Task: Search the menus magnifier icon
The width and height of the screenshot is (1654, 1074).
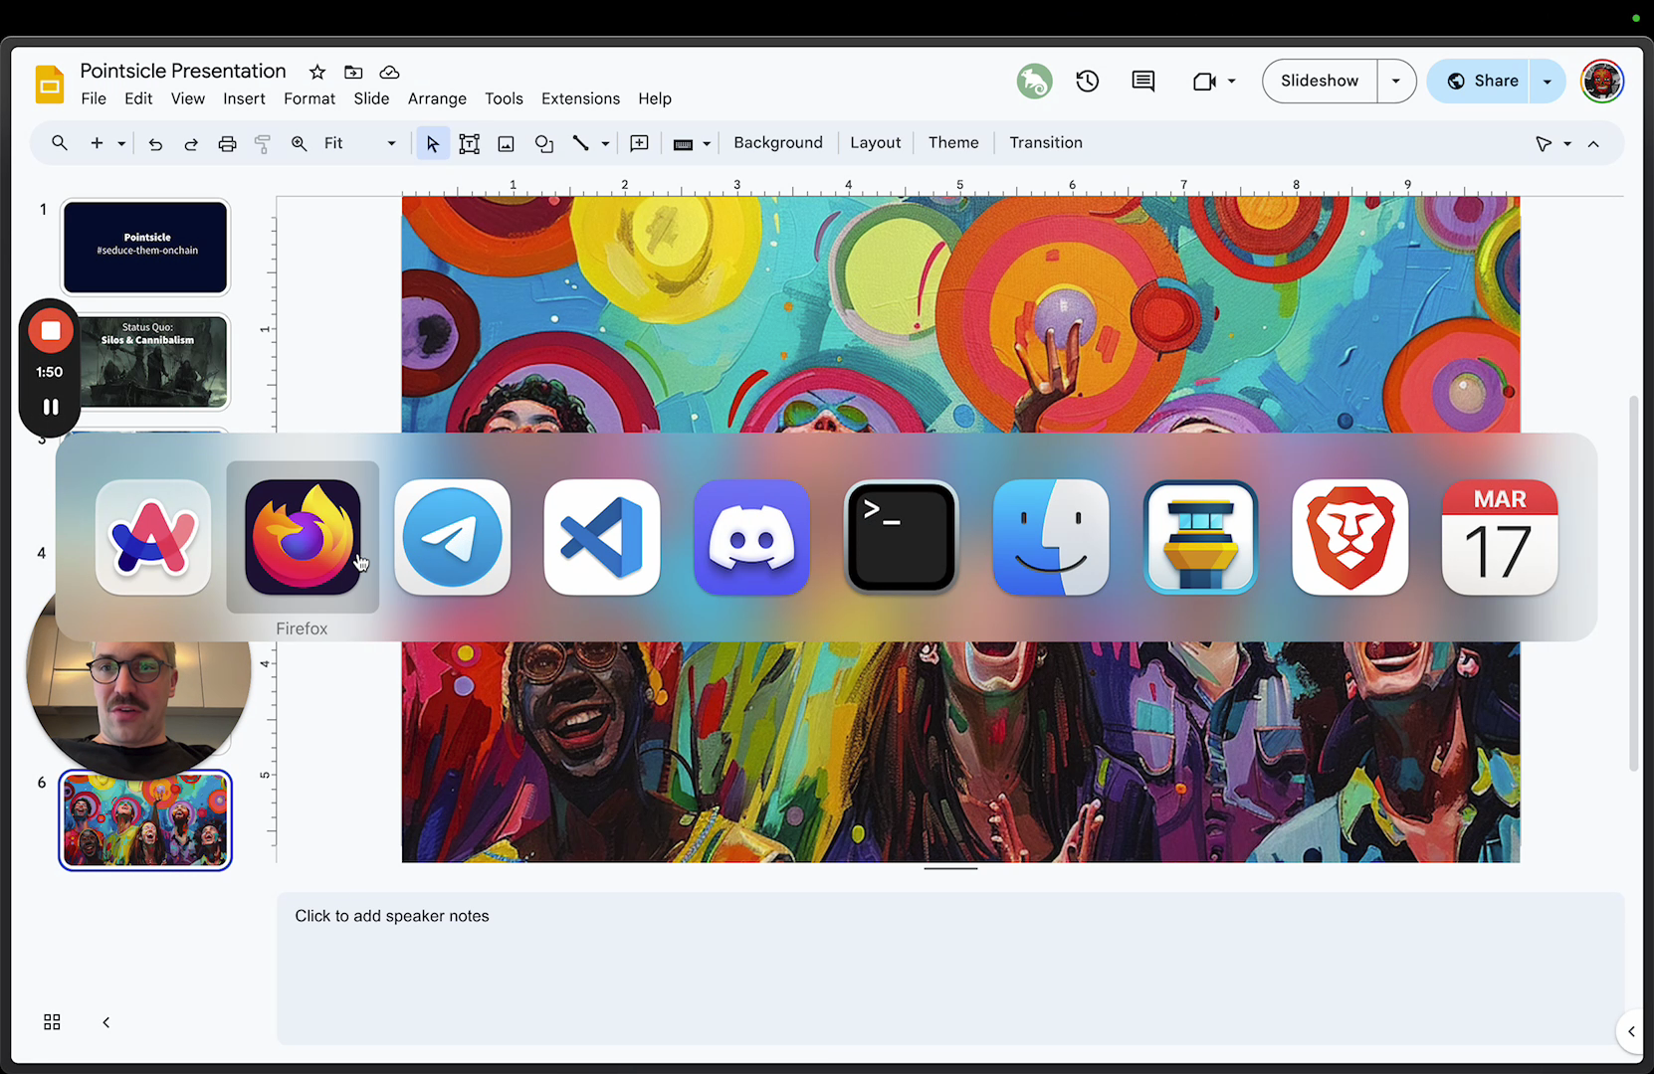Action: tap(60, 143)
